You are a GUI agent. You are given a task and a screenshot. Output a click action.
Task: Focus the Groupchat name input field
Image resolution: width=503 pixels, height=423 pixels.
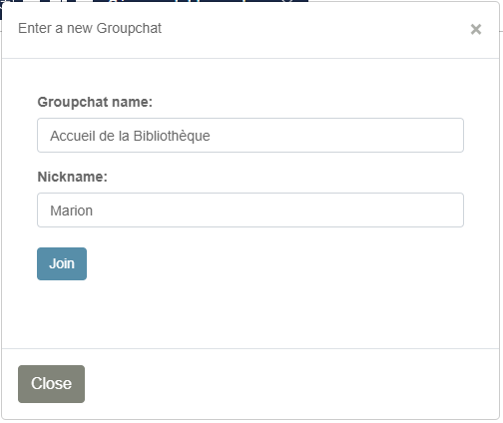tap(251, 135)
